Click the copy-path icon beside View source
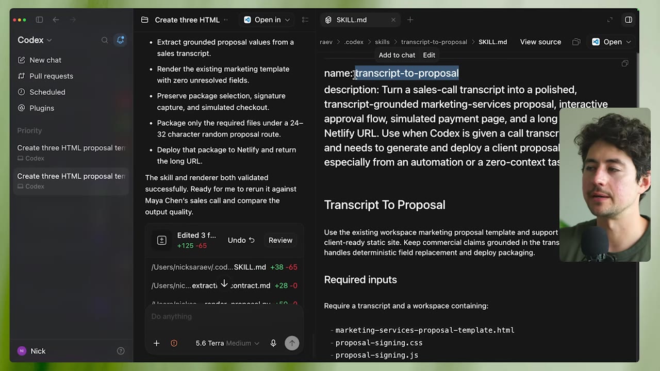Viewport: 660px width, 371px height. (x=576, y=42)
